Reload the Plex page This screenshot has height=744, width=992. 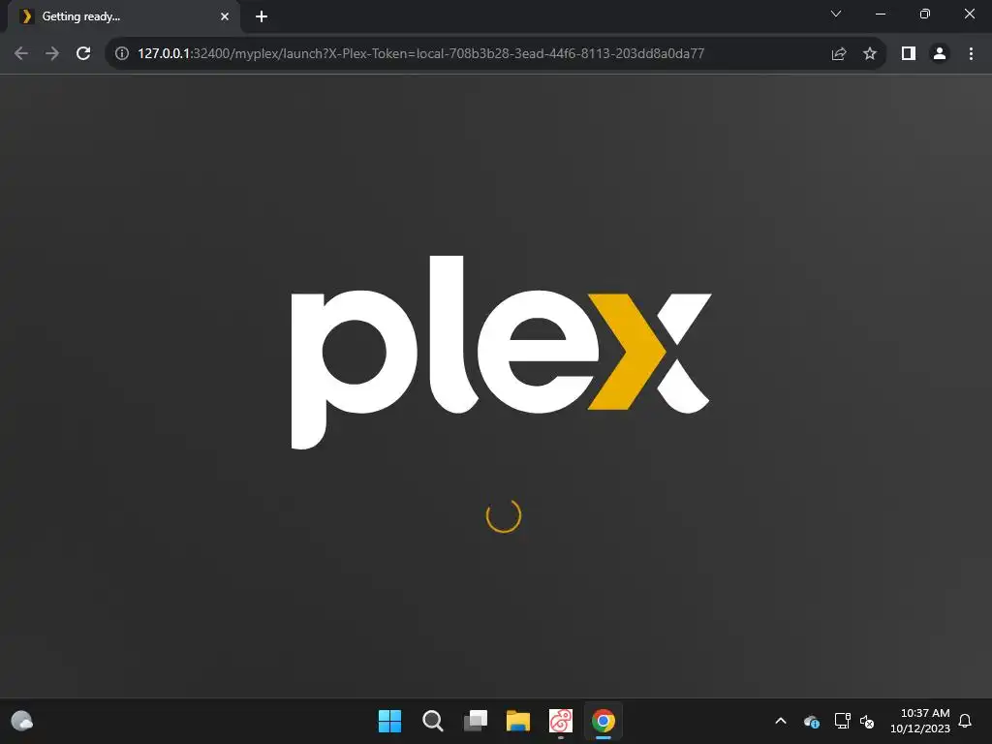pos(83,53)
